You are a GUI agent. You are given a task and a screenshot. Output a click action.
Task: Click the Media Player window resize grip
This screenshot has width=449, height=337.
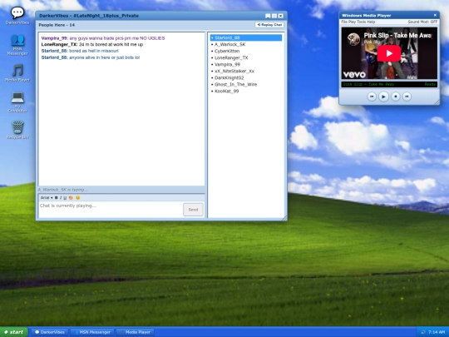coord(437,102)
